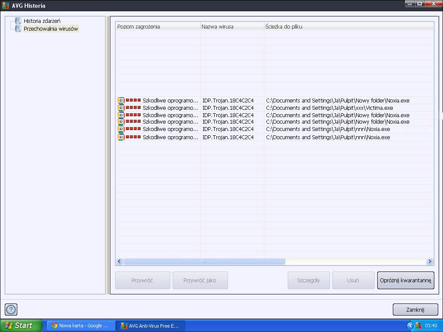Click the ID icon of the bottommost entry

pyautogui.click(x=121, y=137)
